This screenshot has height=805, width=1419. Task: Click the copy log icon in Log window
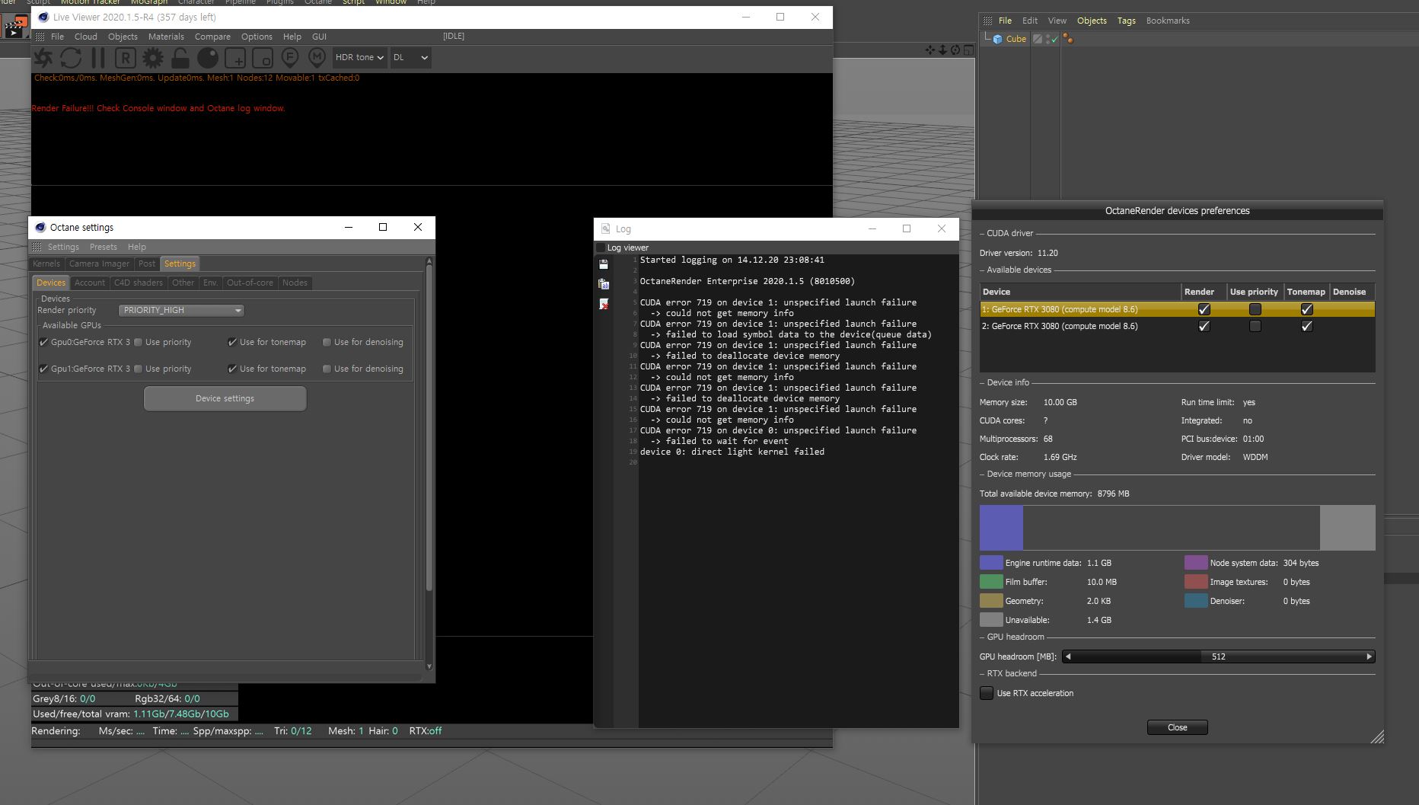(x=604, y=284)
